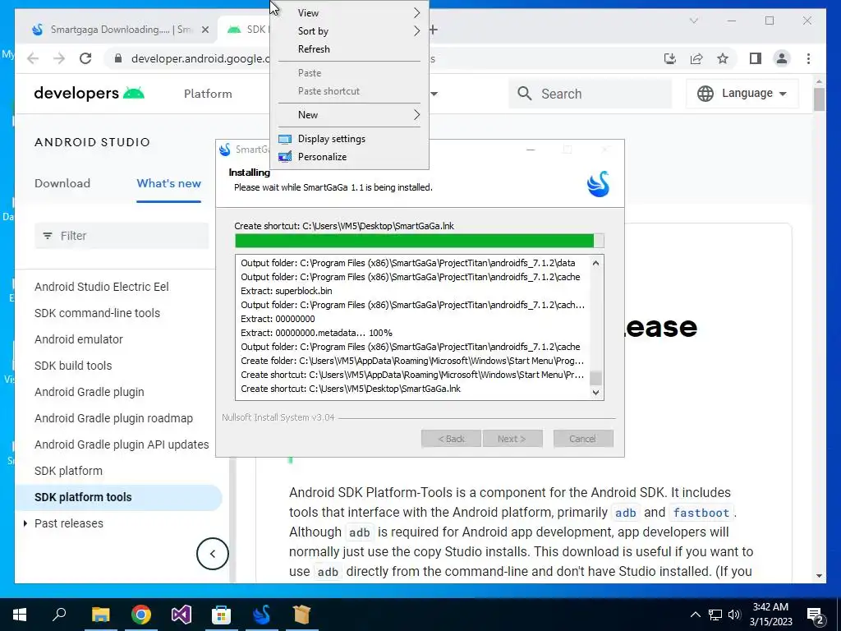Click the search magnifier icon on the page

525,94
